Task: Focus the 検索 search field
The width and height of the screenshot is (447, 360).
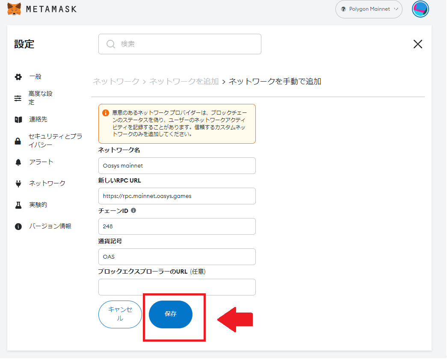Action: (x=180, y=44)
